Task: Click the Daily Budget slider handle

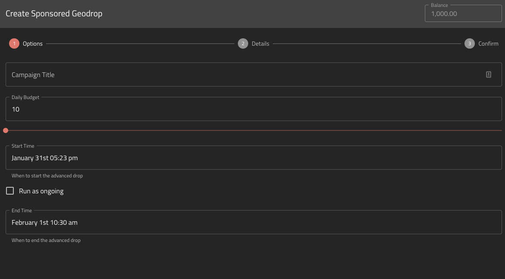Action: coord(6,130)
